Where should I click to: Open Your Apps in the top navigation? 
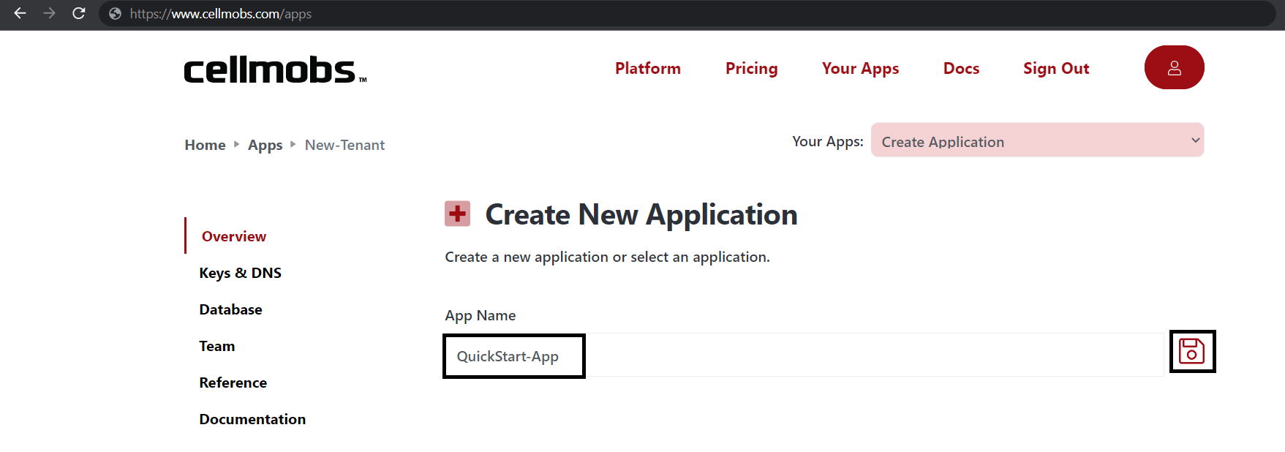[860, 69]
